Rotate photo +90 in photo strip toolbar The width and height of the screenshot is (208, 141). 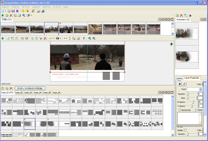point(19,16)
